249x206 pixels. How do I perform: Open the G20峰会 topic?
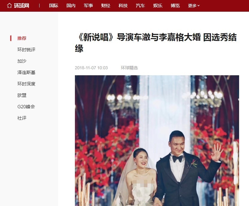click(x=26, y=107)
